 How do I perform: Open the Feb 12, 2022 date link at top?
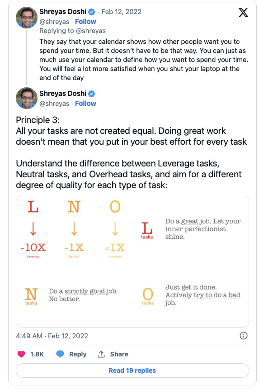pos(122,12)
